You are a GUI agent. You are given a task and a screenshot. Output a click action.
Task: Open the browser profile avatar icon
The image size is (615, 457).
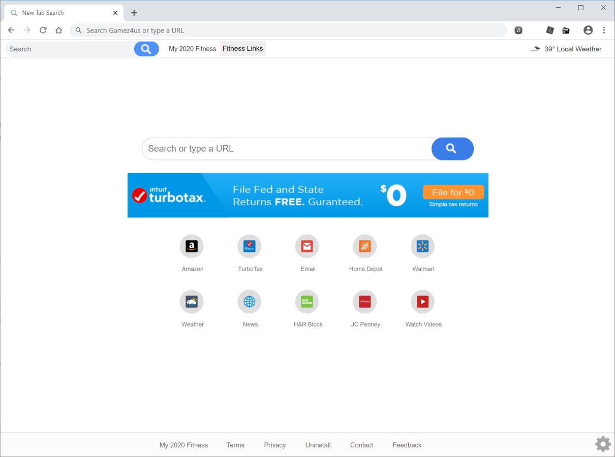[x=588, y=30]
